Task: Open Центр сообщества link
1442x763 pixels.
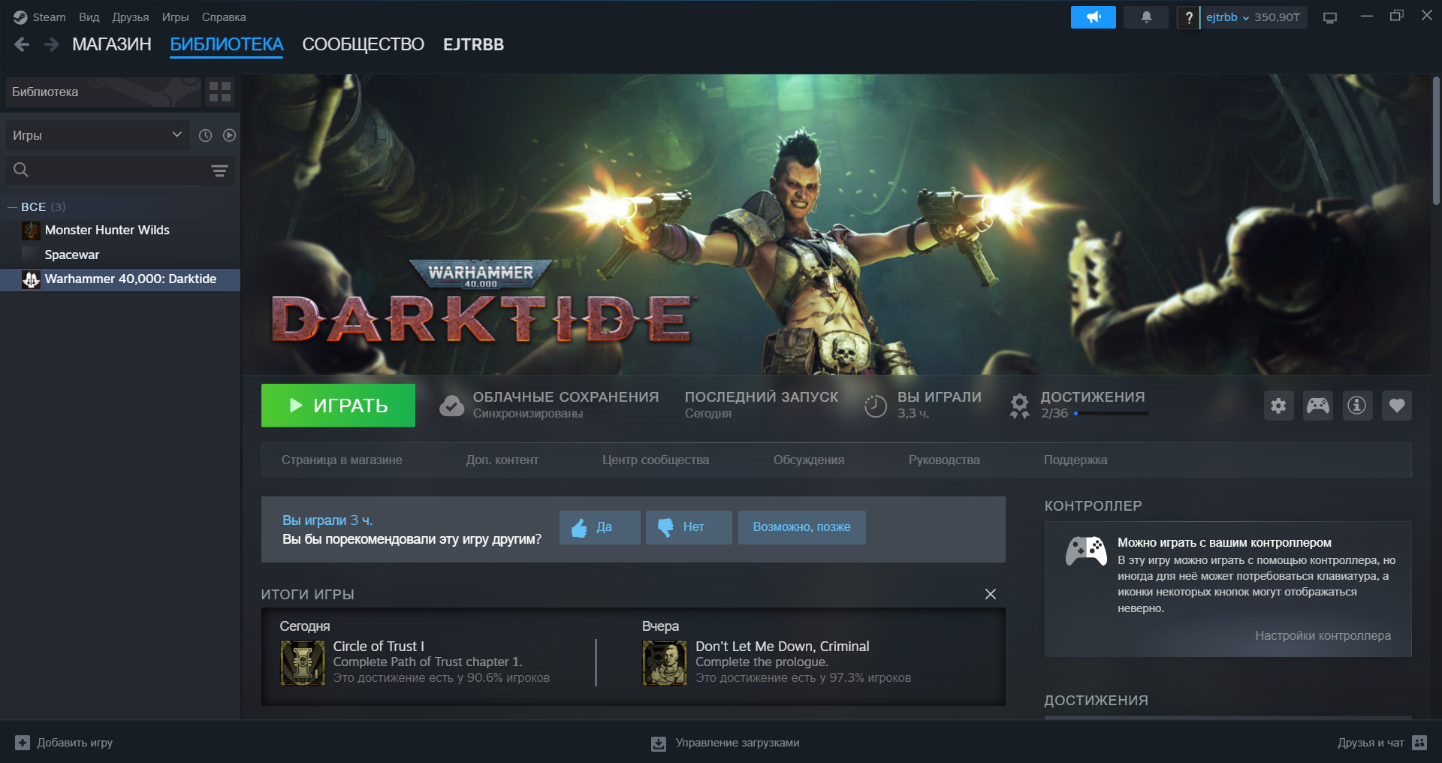Action: (x=656, y=460)
